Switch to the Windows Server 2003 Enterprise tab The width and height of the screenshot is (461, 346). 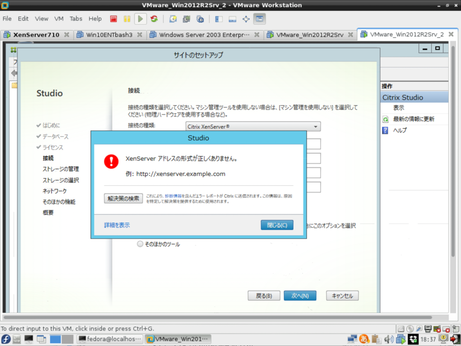[x=204, y=35]
